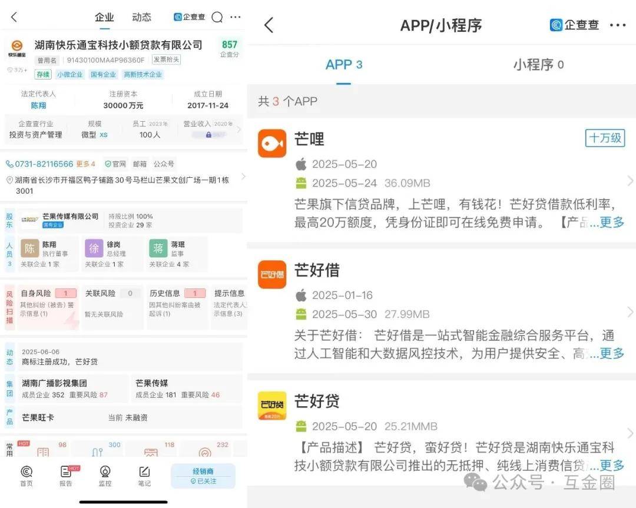636x508 pixels.
Task: Tap the 徐岗 general manager avatar
Action: coord(94,248)
